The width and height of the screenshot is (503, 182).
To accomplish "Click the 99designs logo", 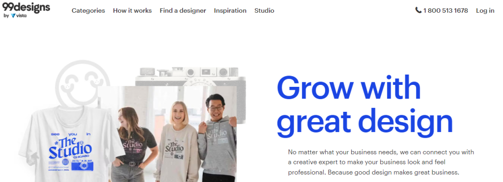I will click(27, 7).
